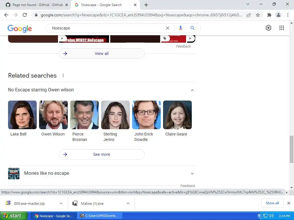Open options for 000.exe-master.zip download

pyautogui.click(x=61, y=203)
